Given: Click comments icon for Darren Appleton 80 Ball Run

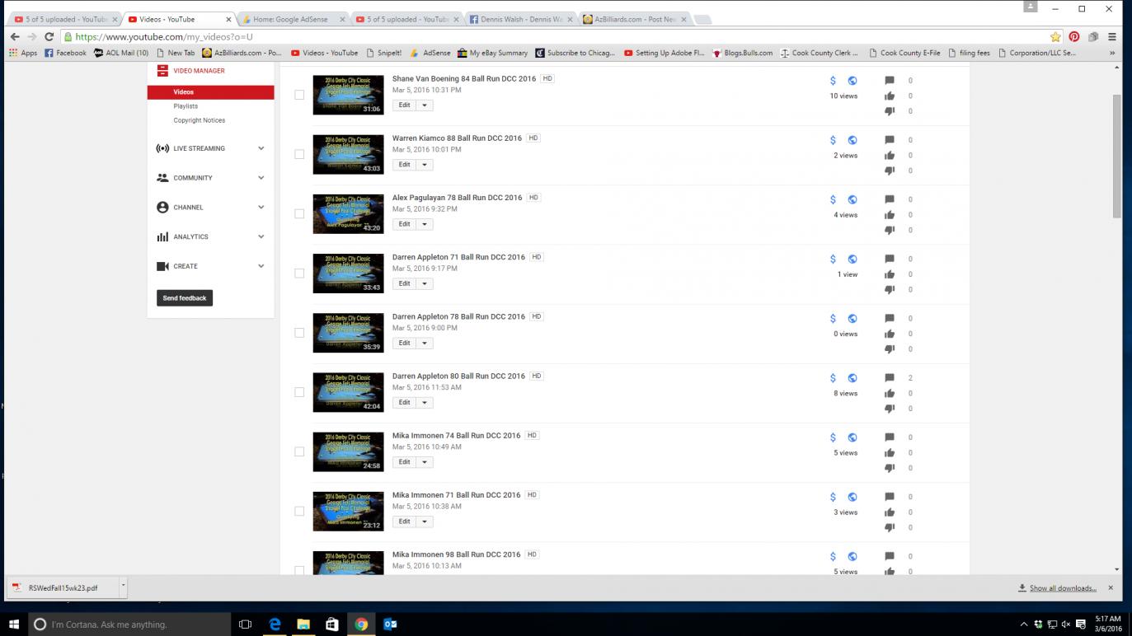Looking at the screenshot, I should pos(890,378).
